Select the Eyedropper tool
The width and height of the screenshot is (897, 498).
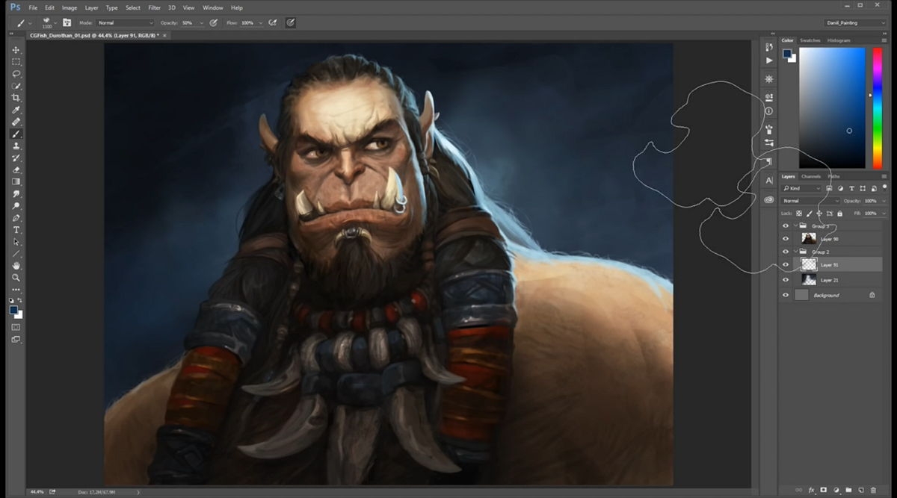(16, 110)
